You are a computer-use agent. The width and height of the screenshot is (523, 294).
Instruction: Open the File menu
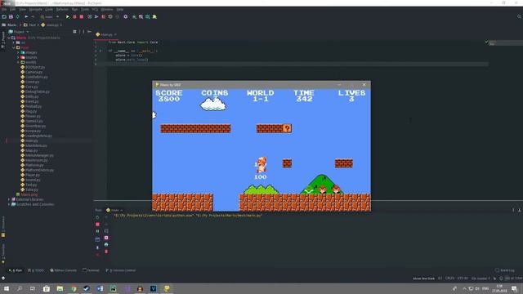pyautogui.click(x=3, y=9)
